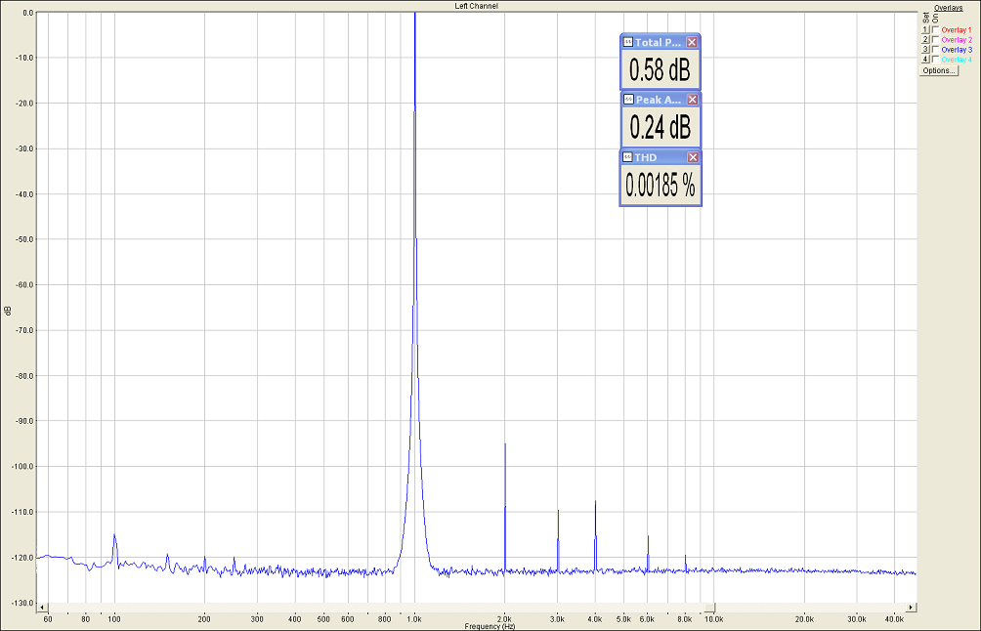Screen dimensions: 981x631
Task: Close the Peak Amplitude meter window
Action: [692, 100]
